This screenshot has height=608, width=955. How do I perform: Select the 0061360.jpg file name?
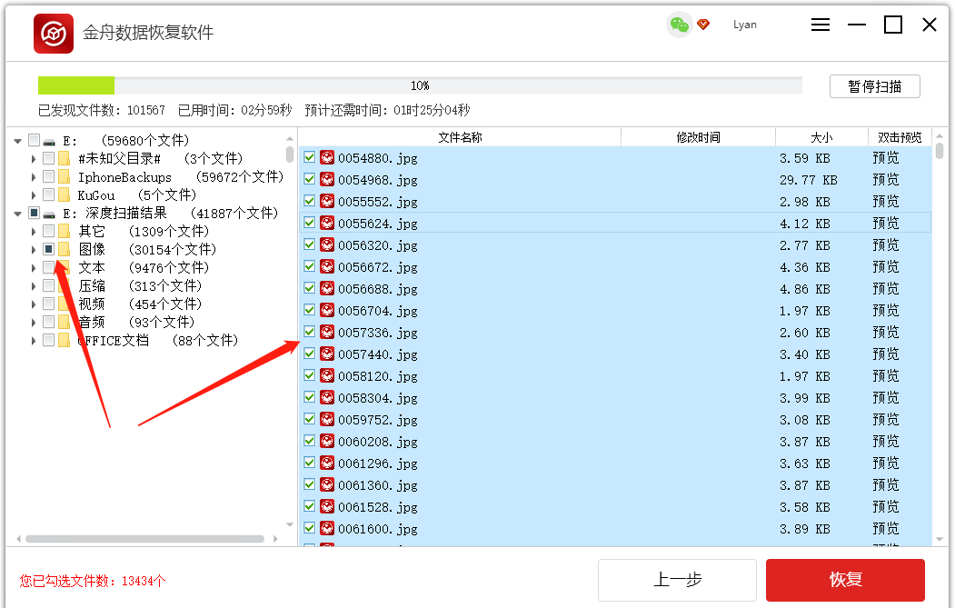[378, 485]
